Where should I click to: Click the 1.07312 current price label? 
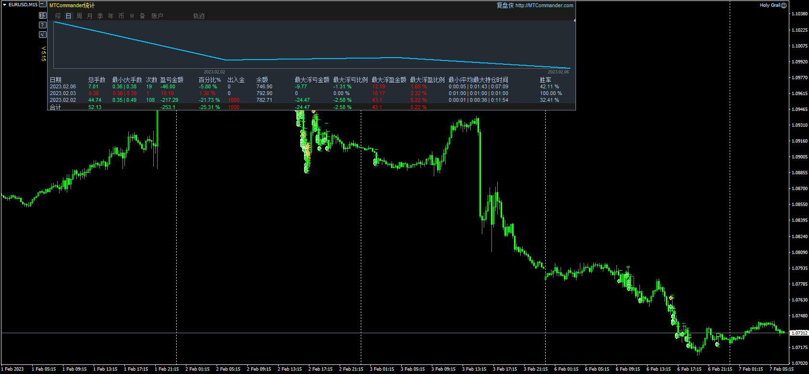coord(799,333)
